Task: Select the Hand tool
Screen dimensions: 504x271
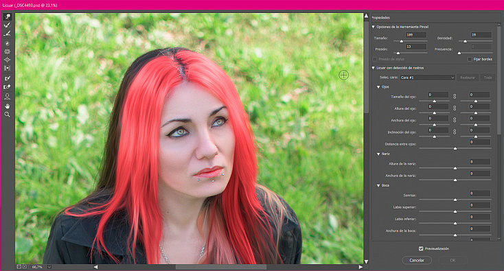Action: pos(7,106)
